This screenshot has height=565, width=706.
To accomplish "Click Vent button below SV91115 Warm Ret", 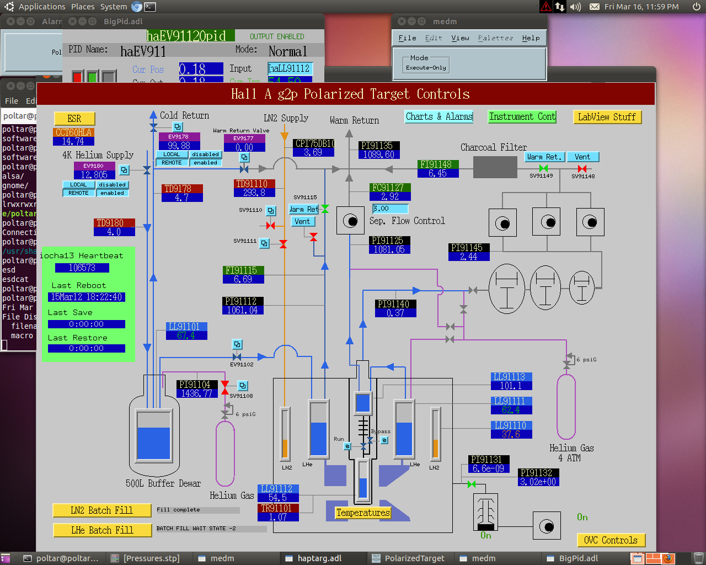I will [302, 221].
